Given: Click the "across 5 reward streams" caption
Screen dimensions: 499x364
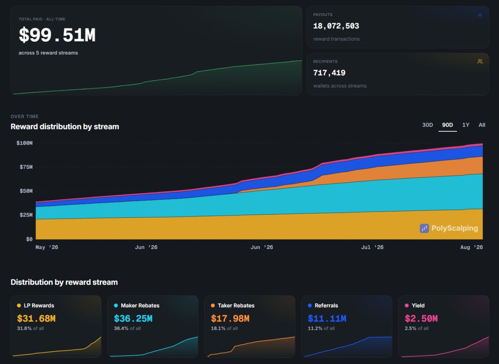Looking at the screenshot, I should point(48,53).
